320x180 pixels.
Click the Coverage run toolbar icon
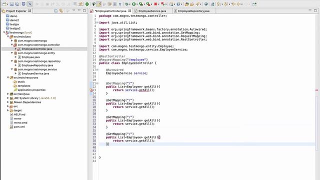(x=141, y=4)
